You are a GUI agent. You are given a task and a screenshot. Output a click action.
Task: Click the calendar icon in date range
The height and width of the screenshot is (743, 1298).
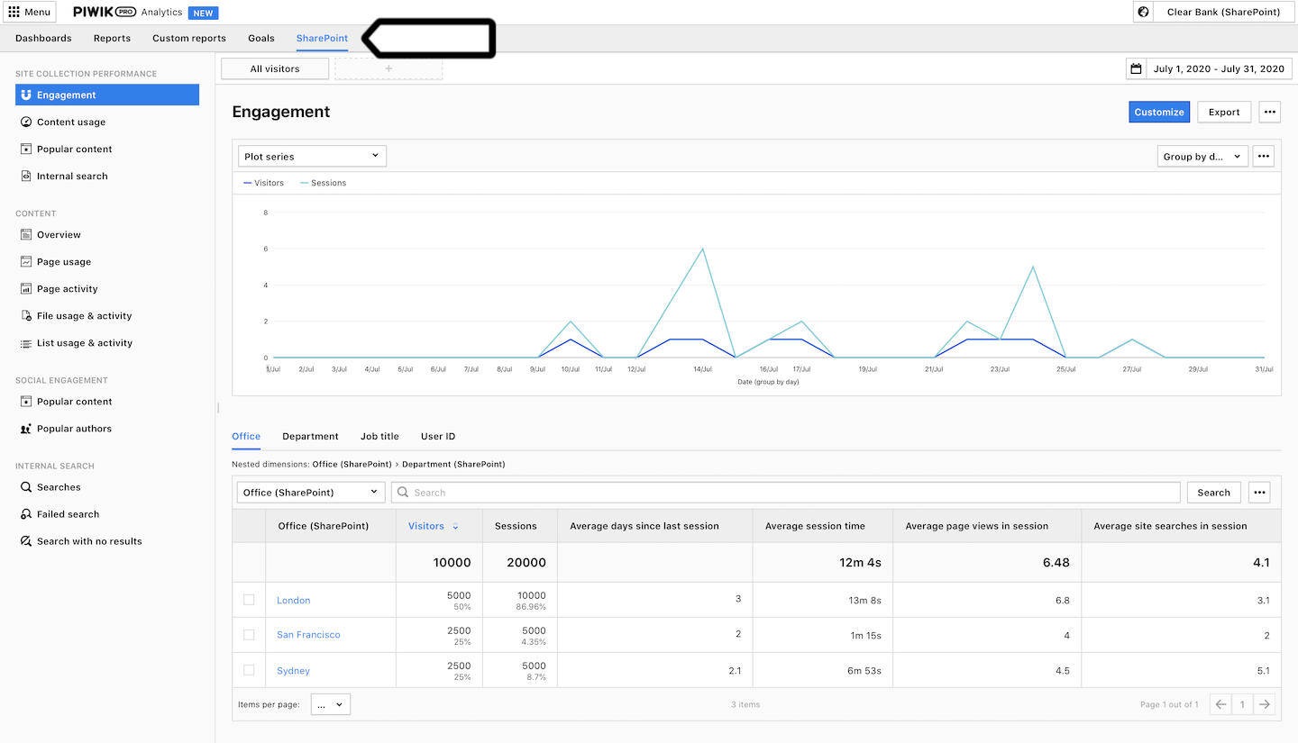pyautogui.click(x=1137, y=68)
